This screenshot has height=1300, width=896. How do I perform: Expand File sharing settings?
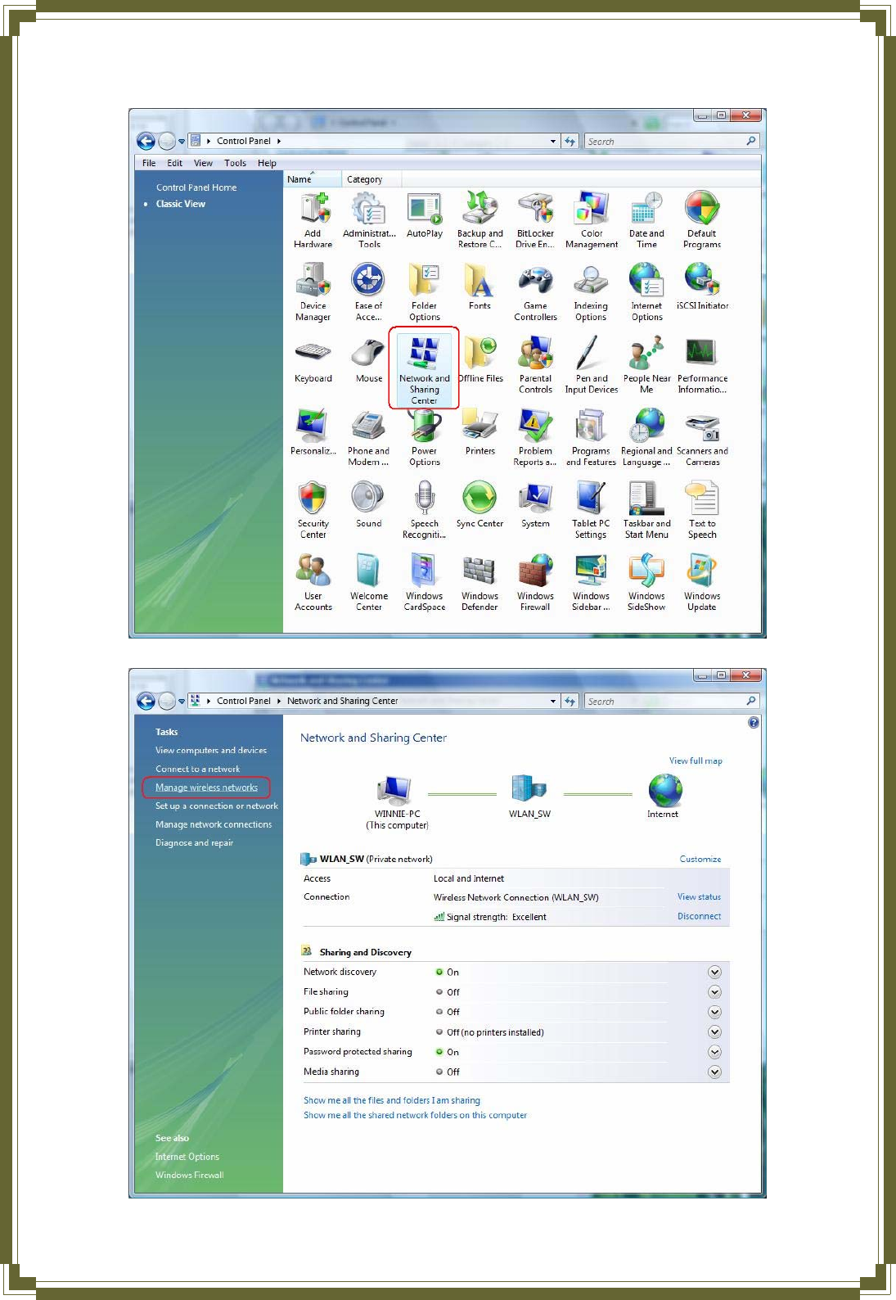click(714, 991)
